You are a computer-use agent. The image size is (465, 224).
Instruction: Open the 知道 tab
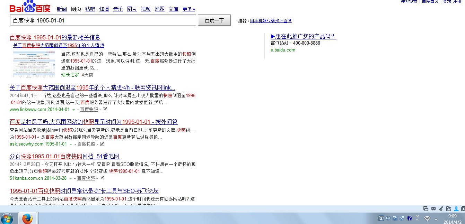tap(104, 9)
